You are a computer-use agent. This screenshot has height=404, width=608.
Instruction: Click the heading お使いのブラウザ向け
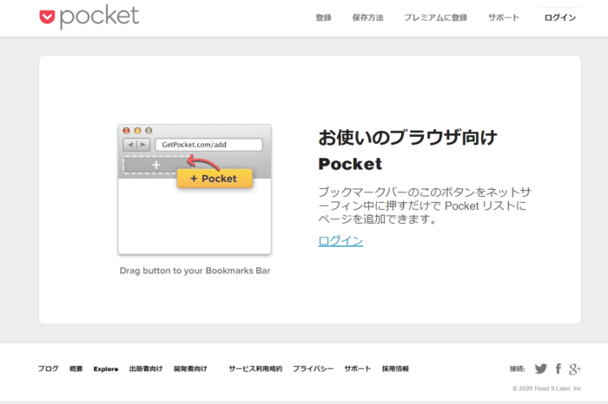pos(407,137)
